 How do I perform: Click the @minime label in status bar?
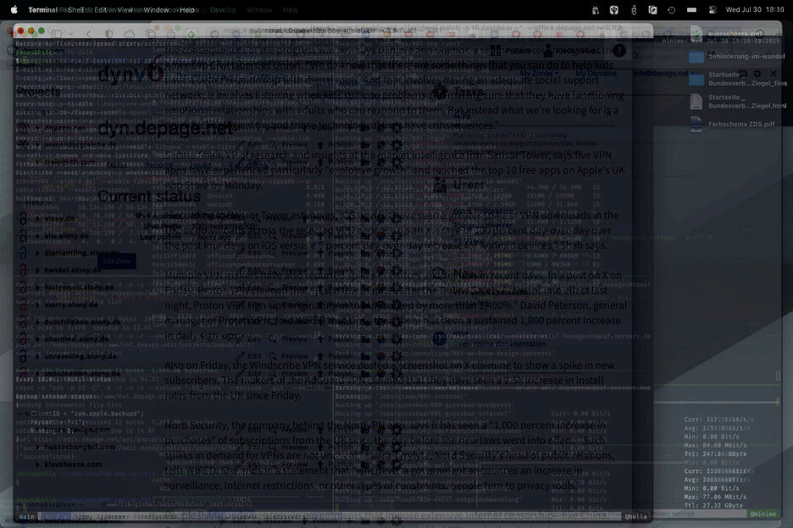(x=762, y=514)
